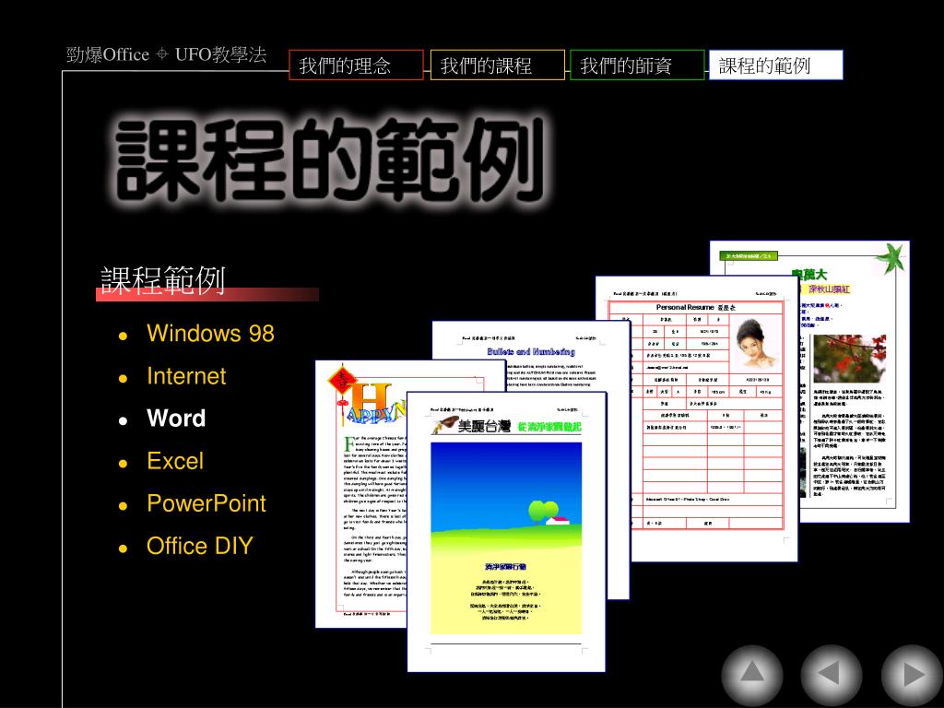
Task: Click the large 課程的範例 title
Action: [x=330, y=159]
